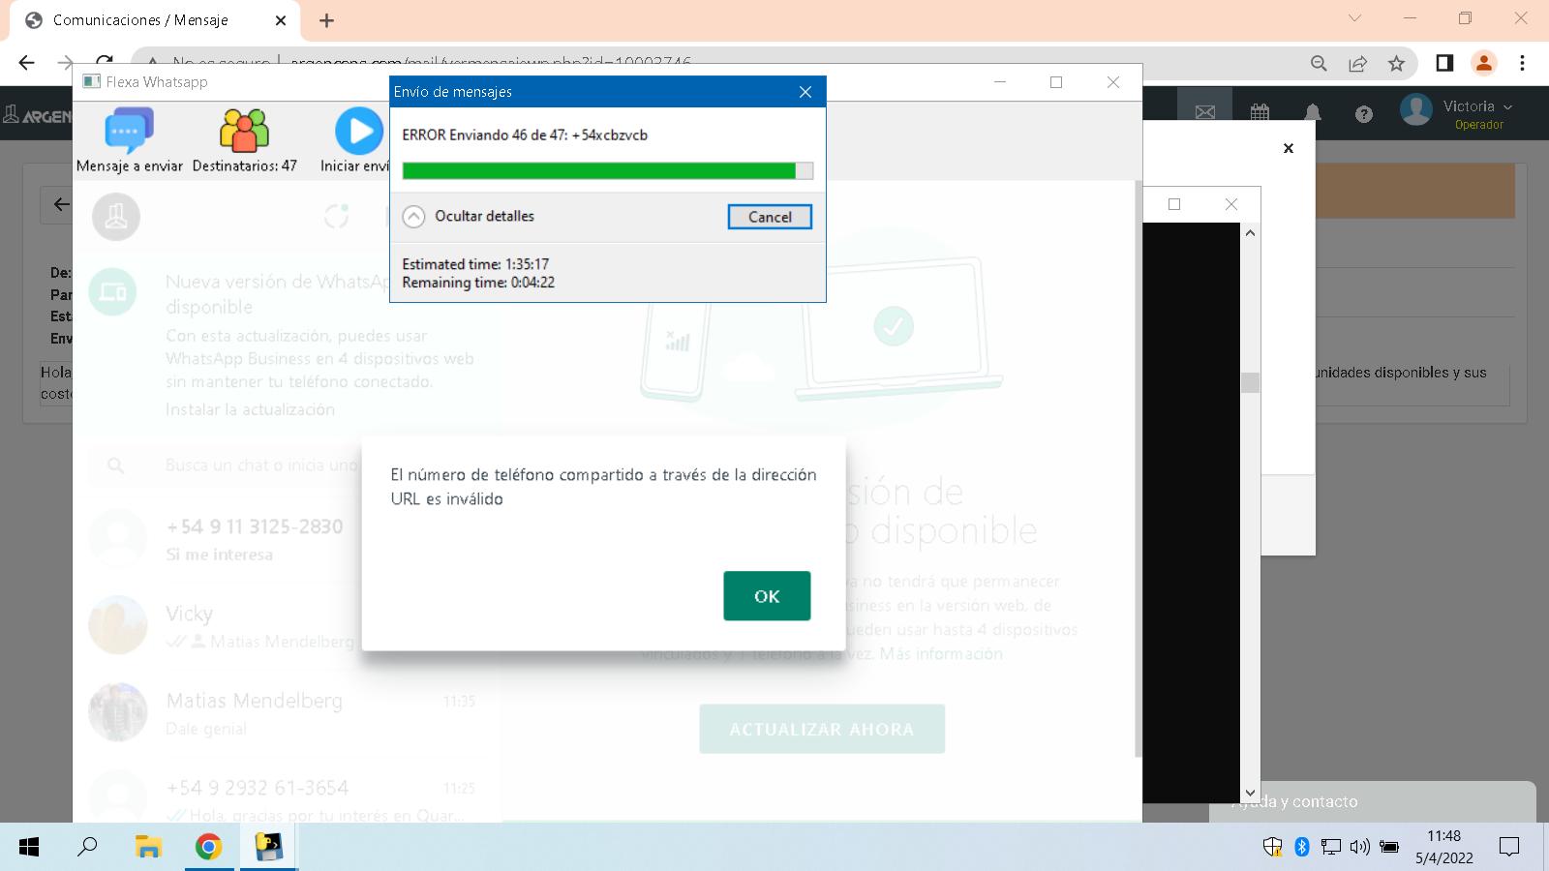Start sending with the blue play icon
Screen dimensions: 1549x871
pyautogui.click(x=359, y=131)
